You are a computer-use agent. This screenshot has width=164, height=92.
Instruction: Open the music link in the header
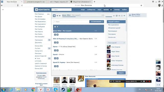(x=106, y=10)
